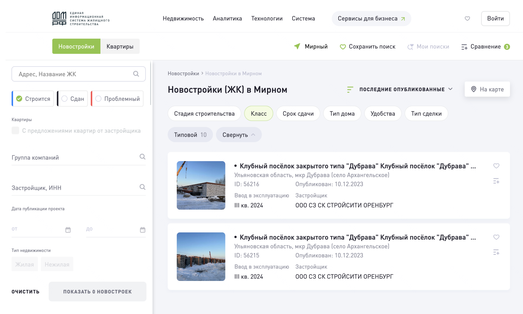Add listing ID 56216 to favorites

496,166
